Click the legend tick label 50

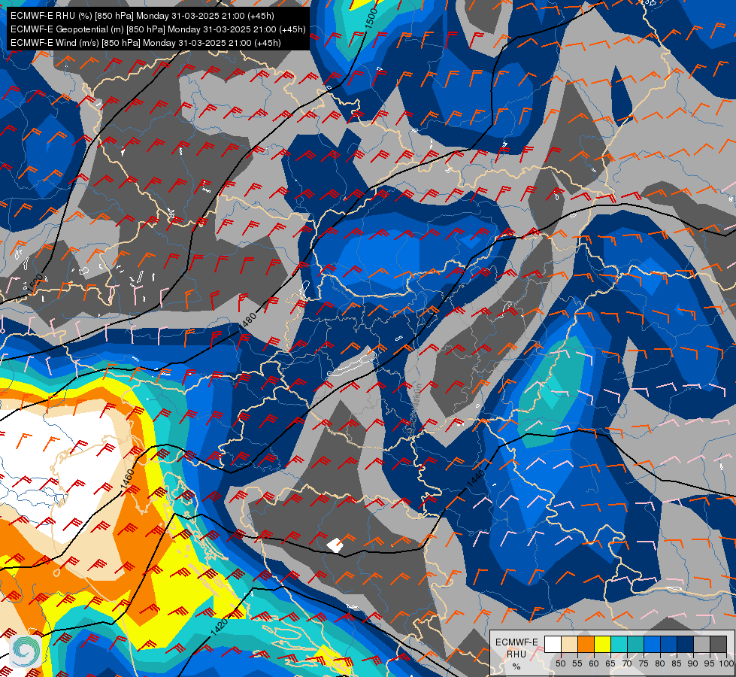point(561,663)
